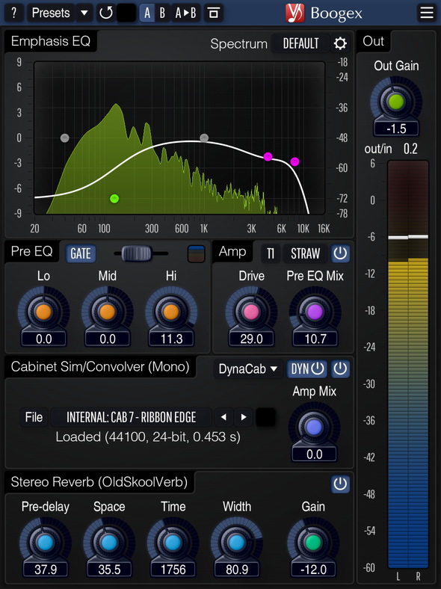Click the File button for cabinet
Viewport: 441px width, 589px height.
[x=34, y=417]
